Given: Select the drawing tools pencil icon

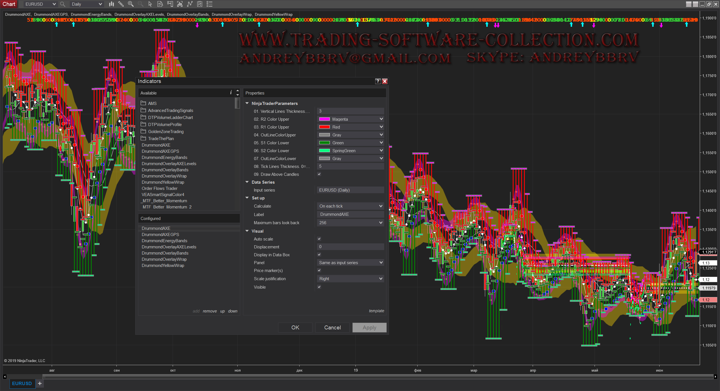Looking at the screenshot, I should (121, 4).
